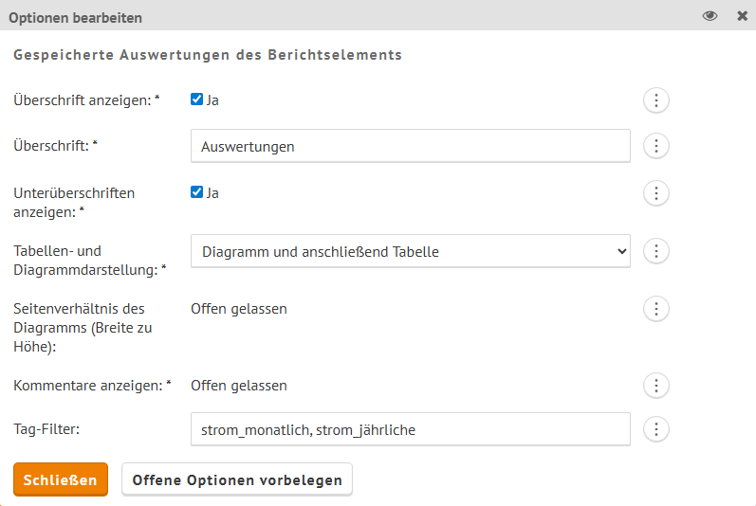Screen dimensions: 756x506
Task: Click into the Überschrift text field
Action: tap(411, 146)
